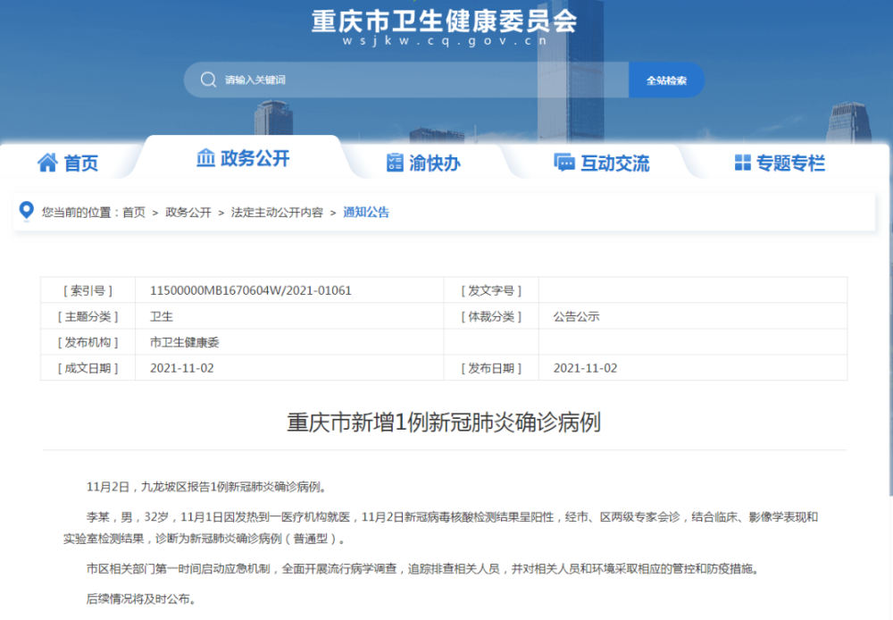Click the [ 发布日期 ] label cell

491,368
